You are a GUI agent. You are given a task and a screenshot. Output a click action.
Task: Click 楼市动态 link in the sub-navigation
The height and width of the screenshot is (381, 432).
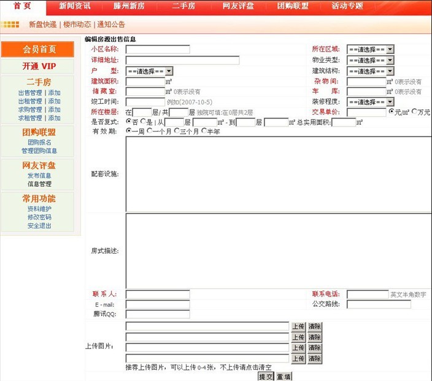point(77,25)
